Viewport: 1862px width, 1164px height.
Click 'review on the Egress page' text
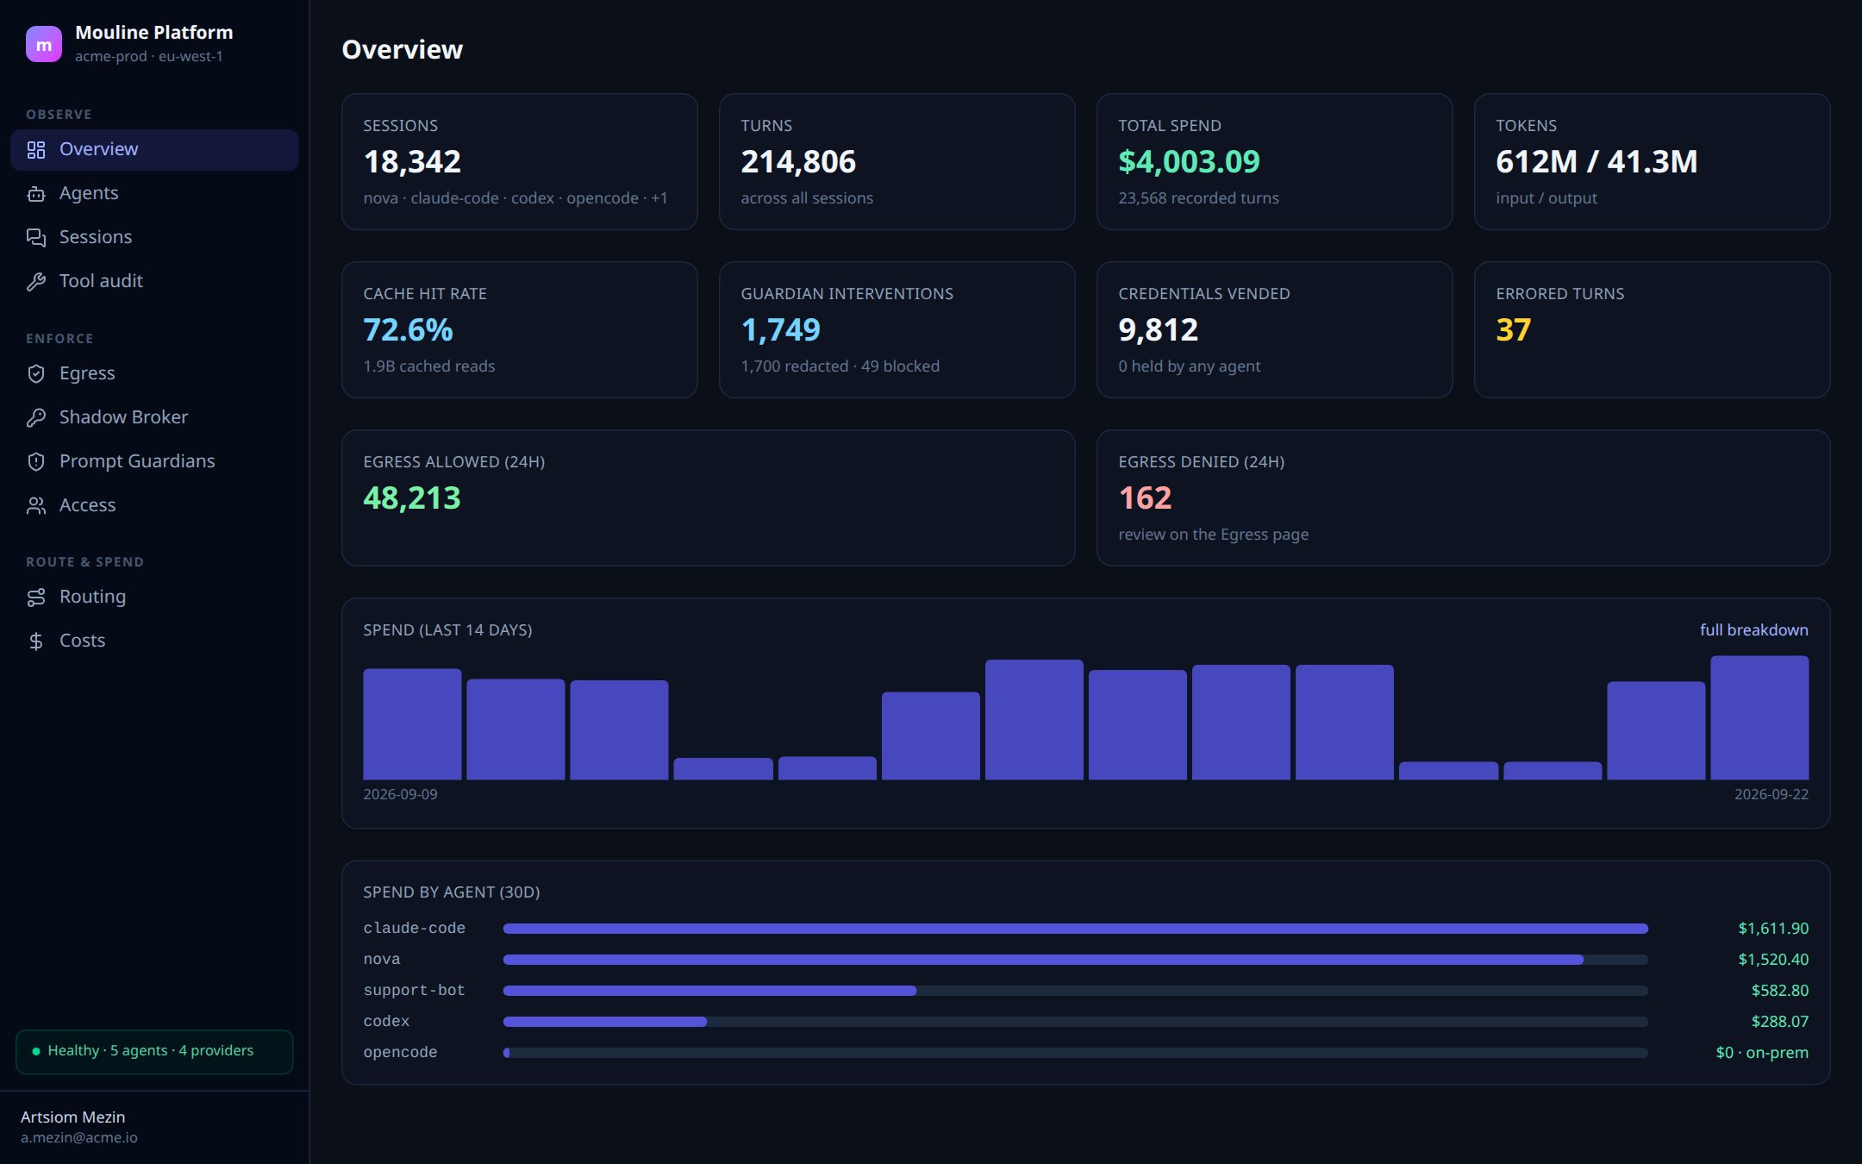(1213, 535)
